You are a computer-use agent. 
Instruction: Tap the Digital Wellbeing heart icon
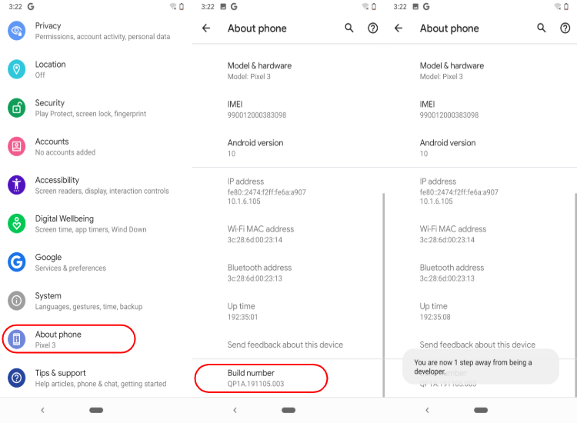[17, 223]
